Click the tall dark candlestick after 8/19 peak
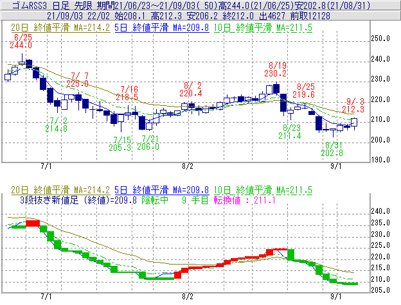Image resolution: width=401 pixels, height=305 pixels. click(283, 103)
